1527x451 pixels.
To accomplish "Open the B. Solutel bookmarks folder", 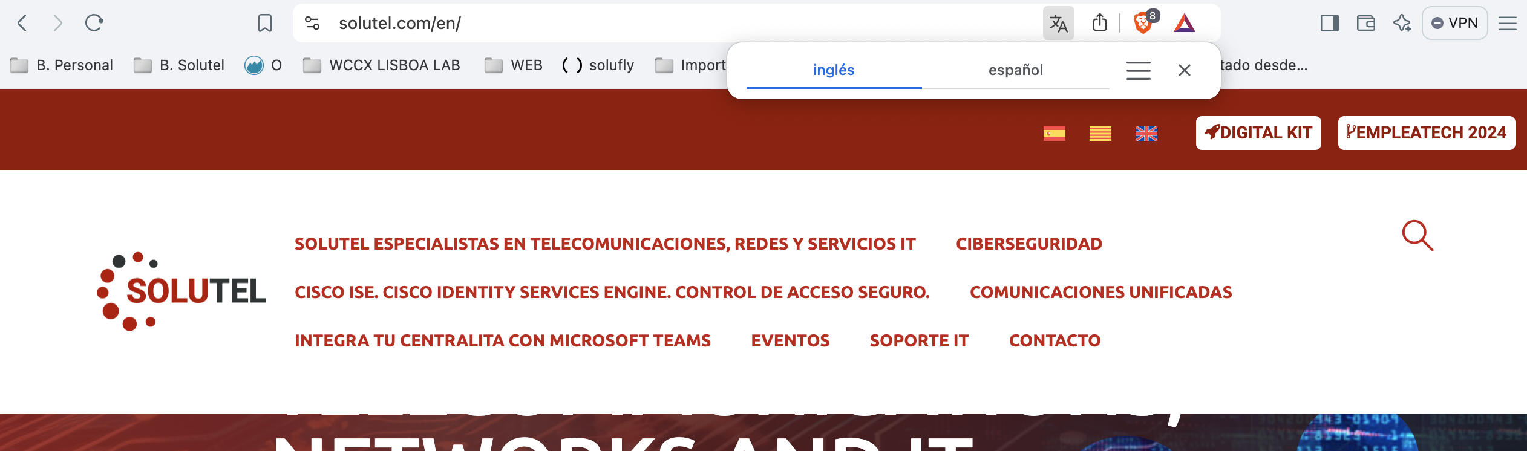I will pyautogui.click(x=179, y=65).
